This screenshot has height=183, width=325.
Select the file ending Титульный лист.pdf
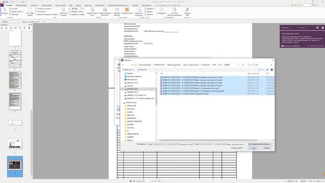185,94
